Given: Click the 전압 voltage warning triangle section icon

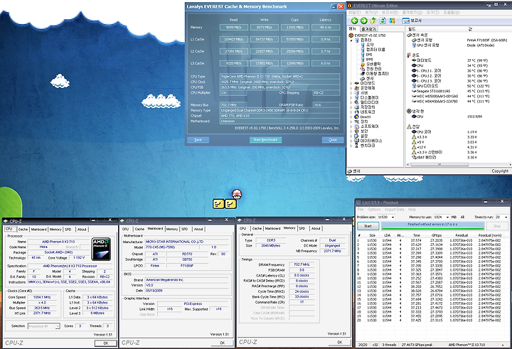Looking at the screenshot, I should pyautogui.click(x=409, y=127).
